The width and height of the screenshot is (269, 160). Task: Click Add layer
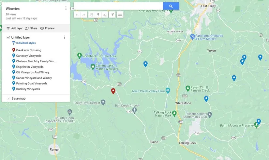pyautogui.click(x=14, y=28)
